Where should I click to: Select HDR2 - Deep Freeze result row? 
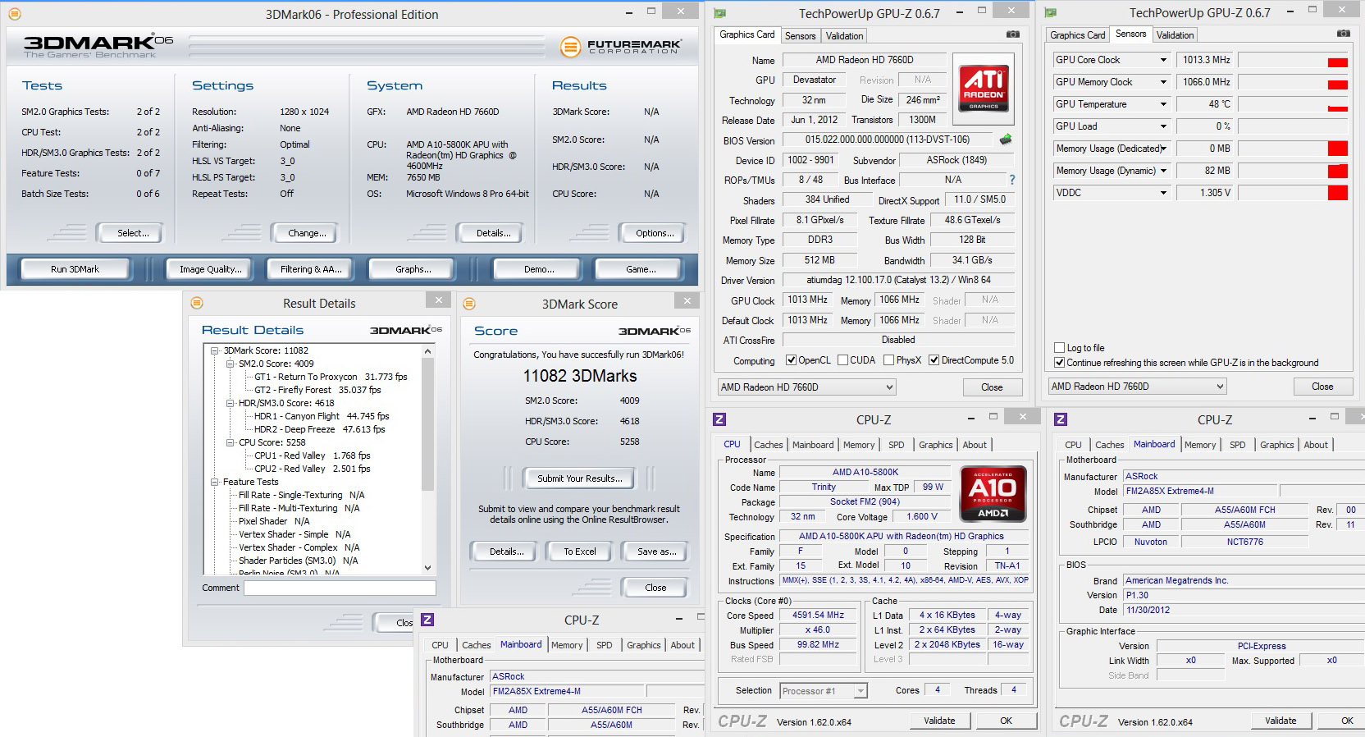pyautogui.click(x=319, y=429)
